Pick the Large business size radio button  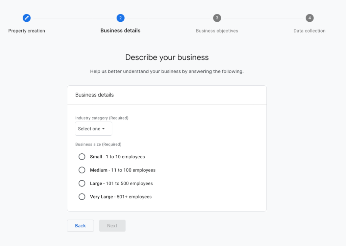tap(82, 183)
